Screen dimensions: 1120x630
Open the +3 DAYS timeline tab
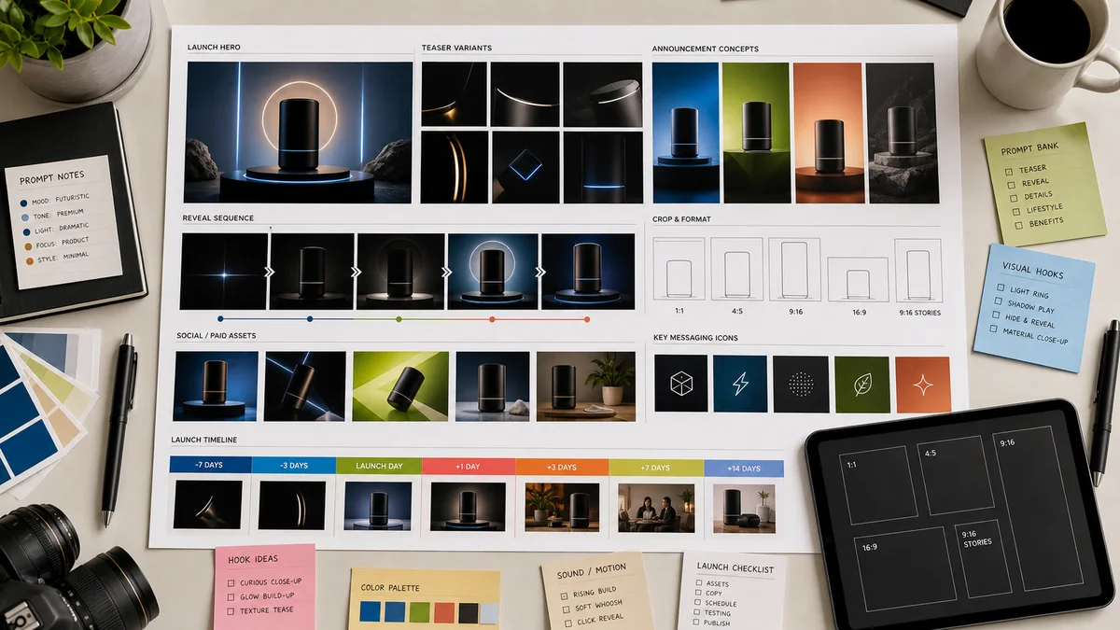pyautogui.click(x=561, y=467)
